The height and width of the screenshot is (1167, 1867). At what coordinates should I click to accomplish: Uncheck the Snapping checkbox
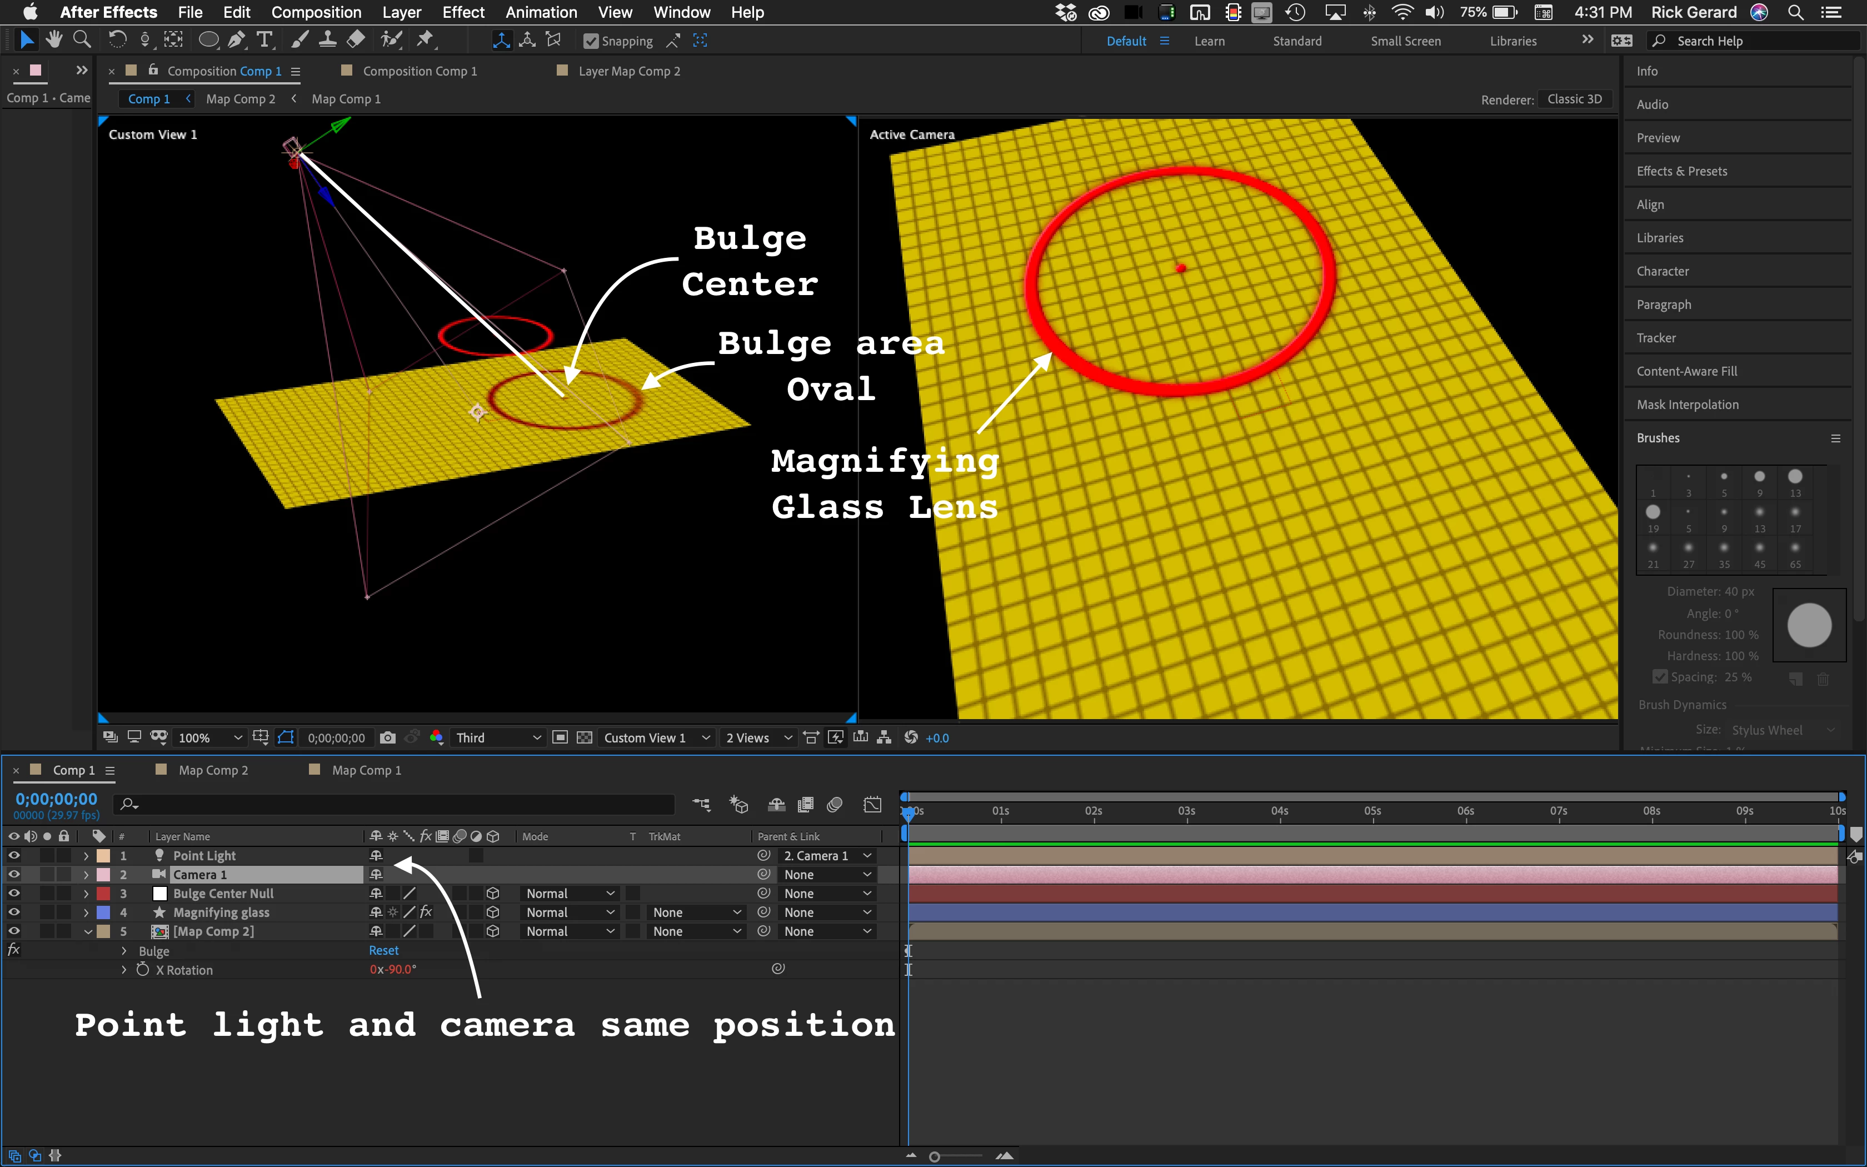click(591, 42)
